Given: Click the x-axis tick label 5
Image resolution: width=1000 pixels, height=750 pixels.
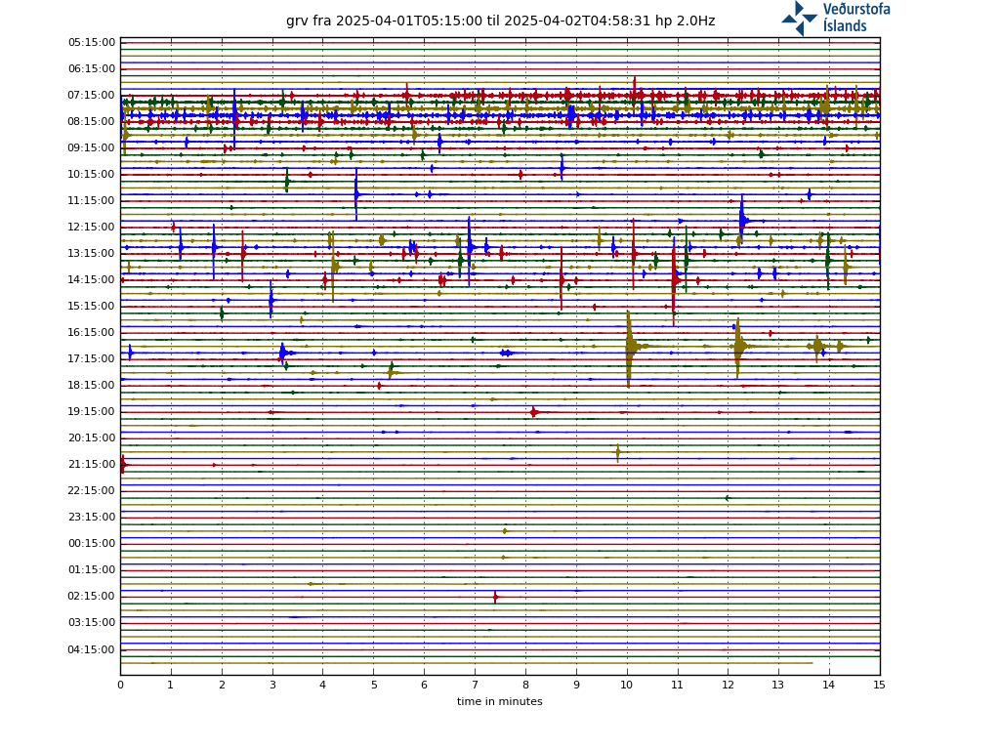Looking at the screenshot, I should click(x=374, y=686).
